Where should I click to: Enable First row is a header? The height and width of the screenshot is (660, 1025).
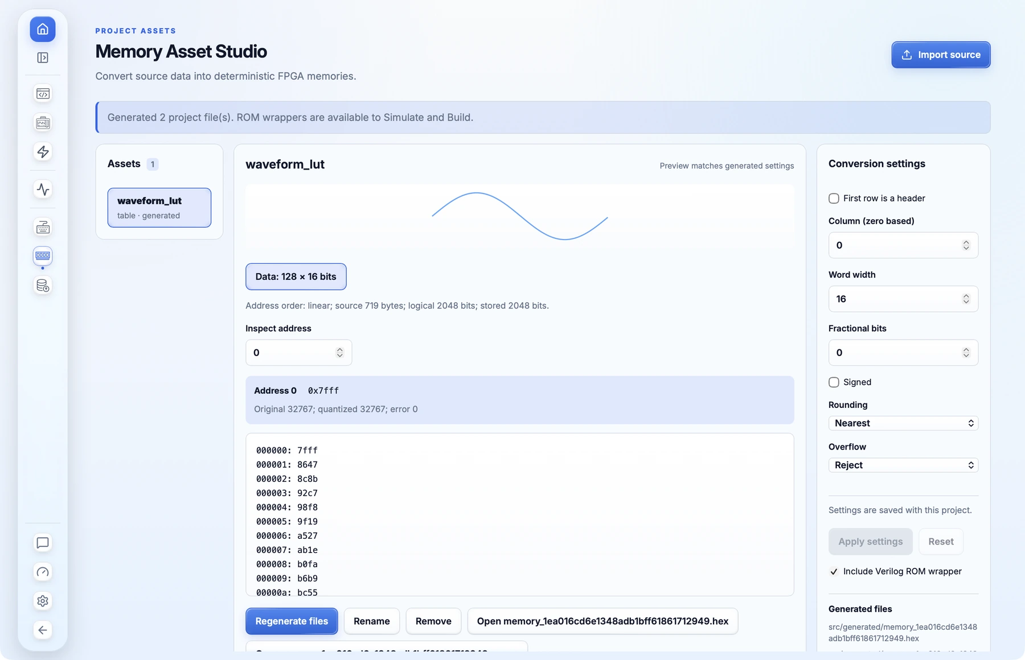point(834,199)
